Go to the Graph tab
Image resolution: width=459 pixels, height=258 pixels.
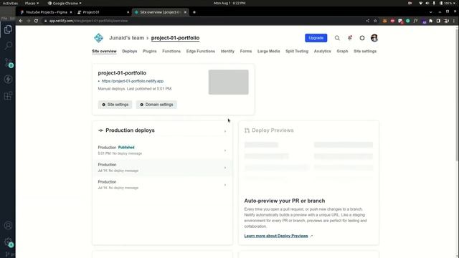[x=342, y=51]
